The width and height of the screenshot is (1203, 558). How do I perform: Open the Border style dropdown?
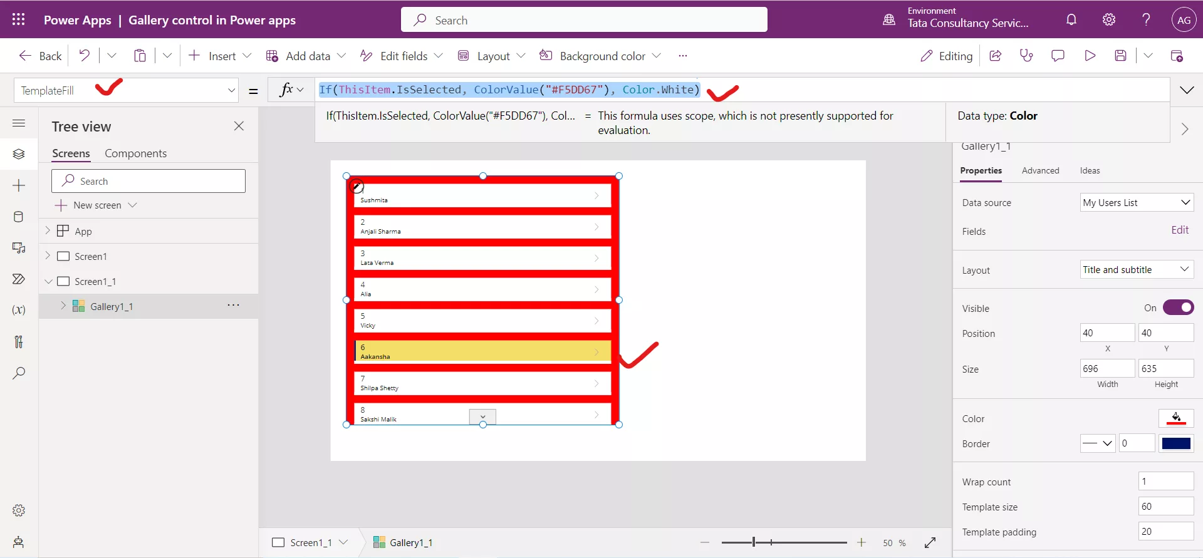[1098, 443]
